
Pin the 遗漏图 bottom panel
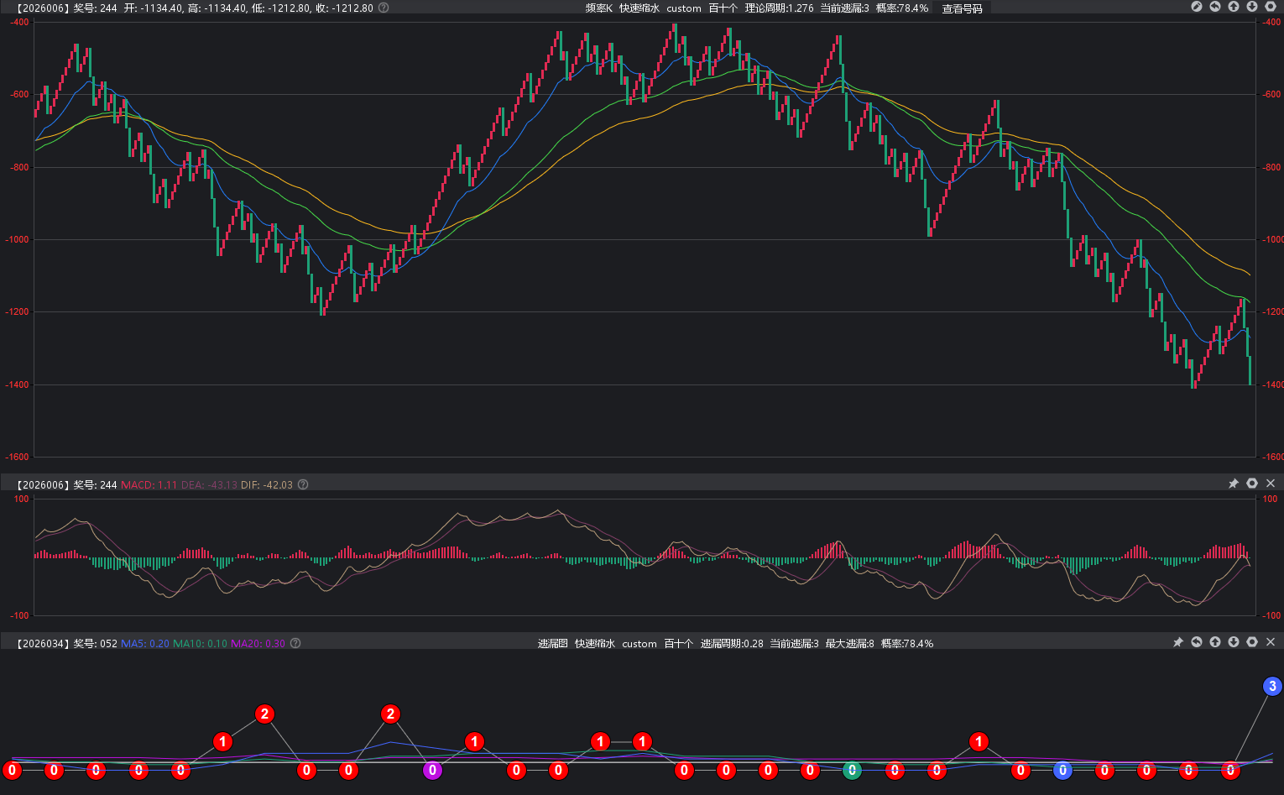[1178, 642]
